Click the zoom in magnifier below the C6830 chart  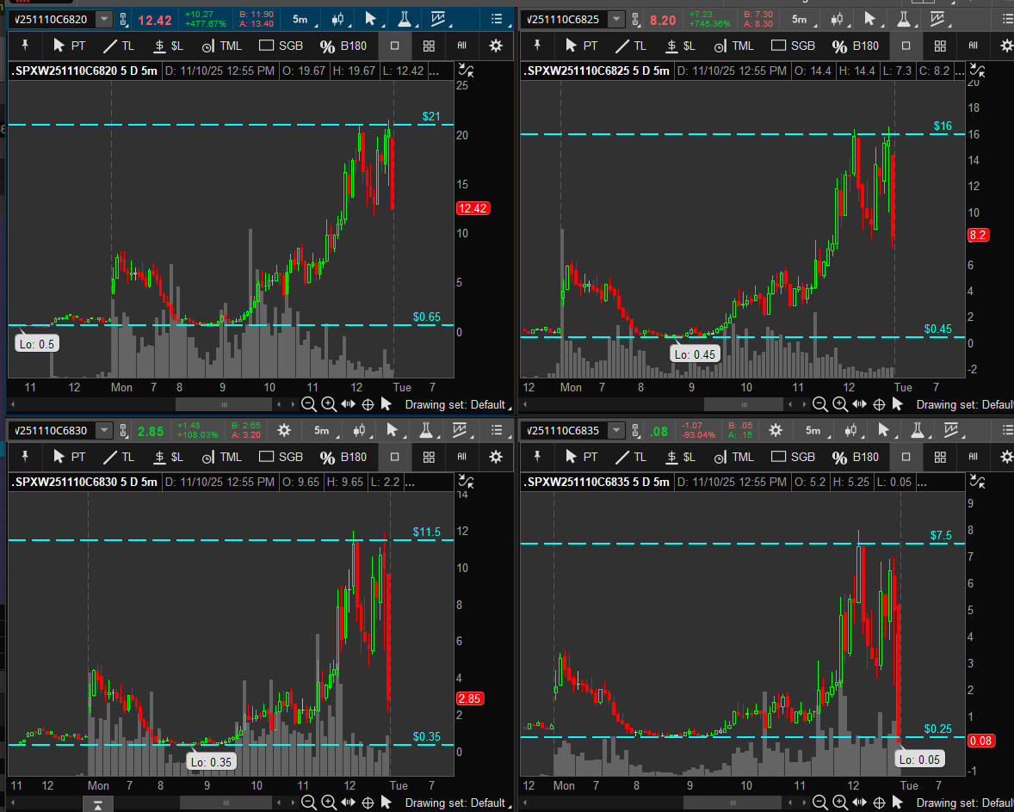click(330, 803)
